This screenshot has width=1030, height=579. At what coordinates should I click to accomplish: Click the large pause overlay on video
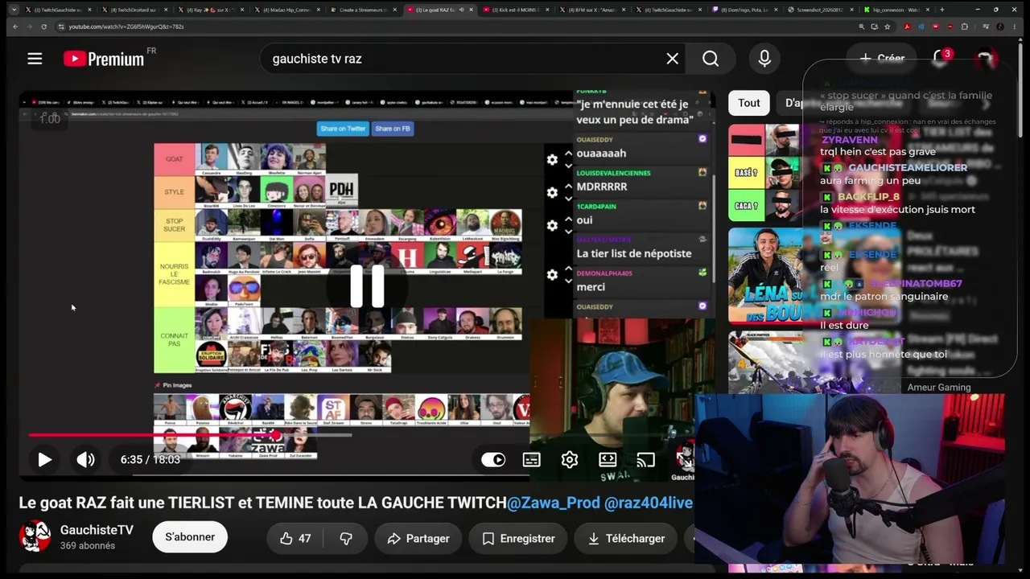(367, 286)
